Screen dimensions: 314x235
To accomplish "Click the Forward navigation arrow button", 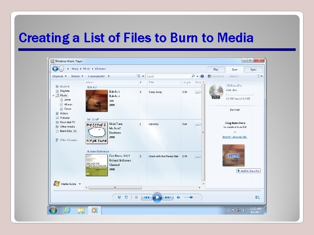I will click(x=61, y=69).
